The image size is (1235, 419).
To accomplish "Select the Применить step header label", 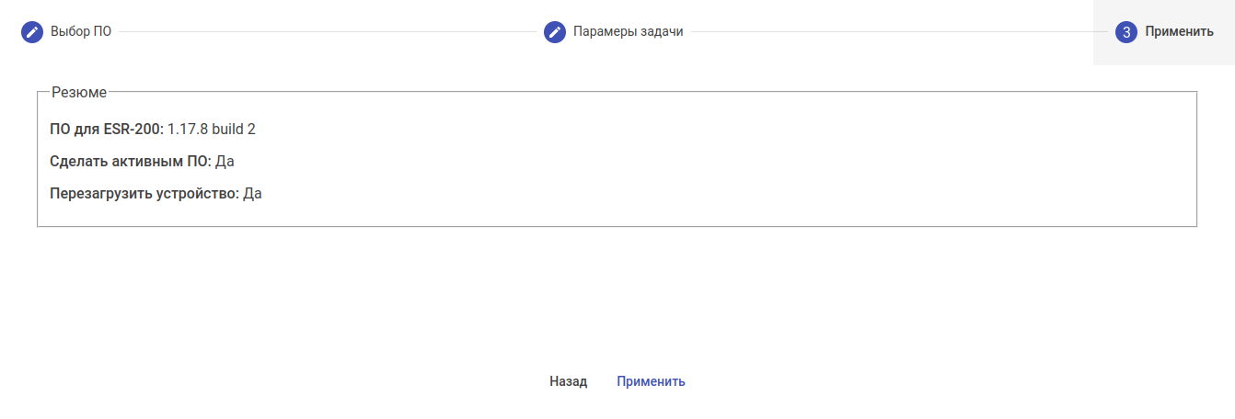I will [1179, 32].
